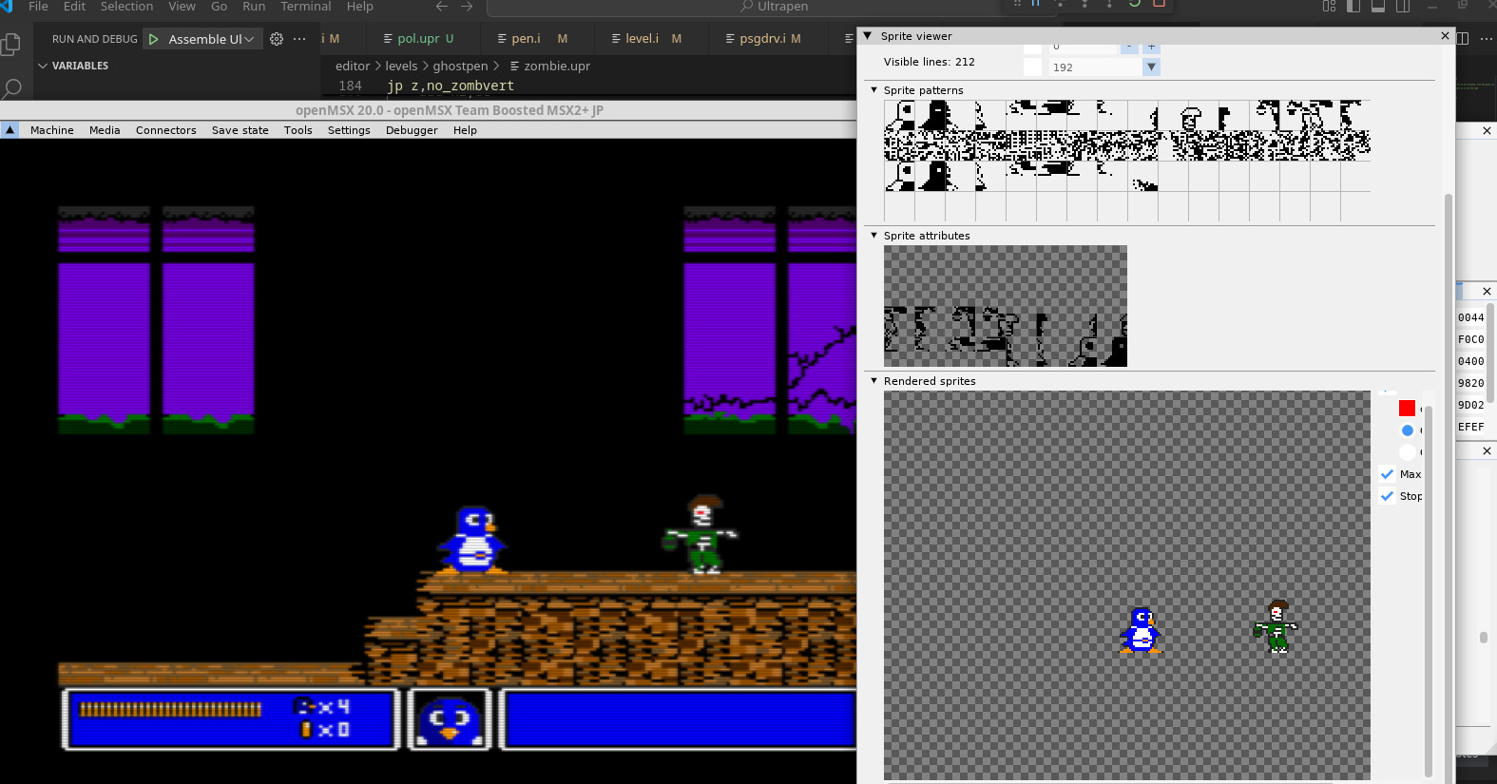The width and height of the screenshot is (1497, 784).
Task: Switch to the psgdrv.i editor tab
Action: point(770,39)
